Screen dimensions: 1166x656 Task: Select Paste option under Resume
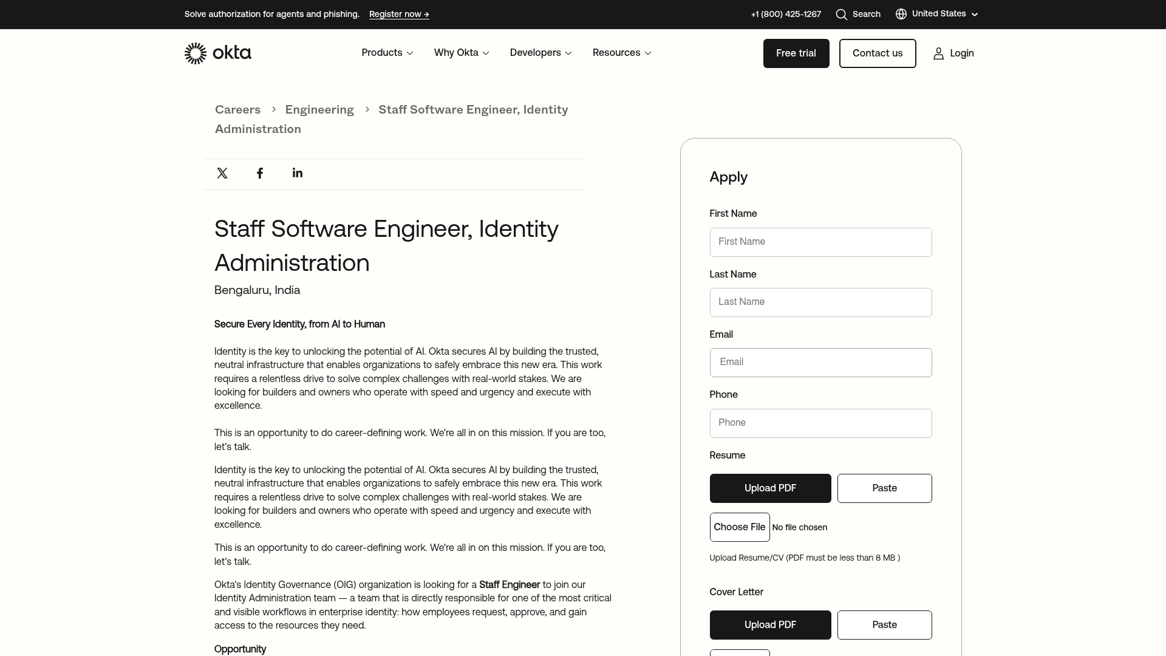pos(884,488)
